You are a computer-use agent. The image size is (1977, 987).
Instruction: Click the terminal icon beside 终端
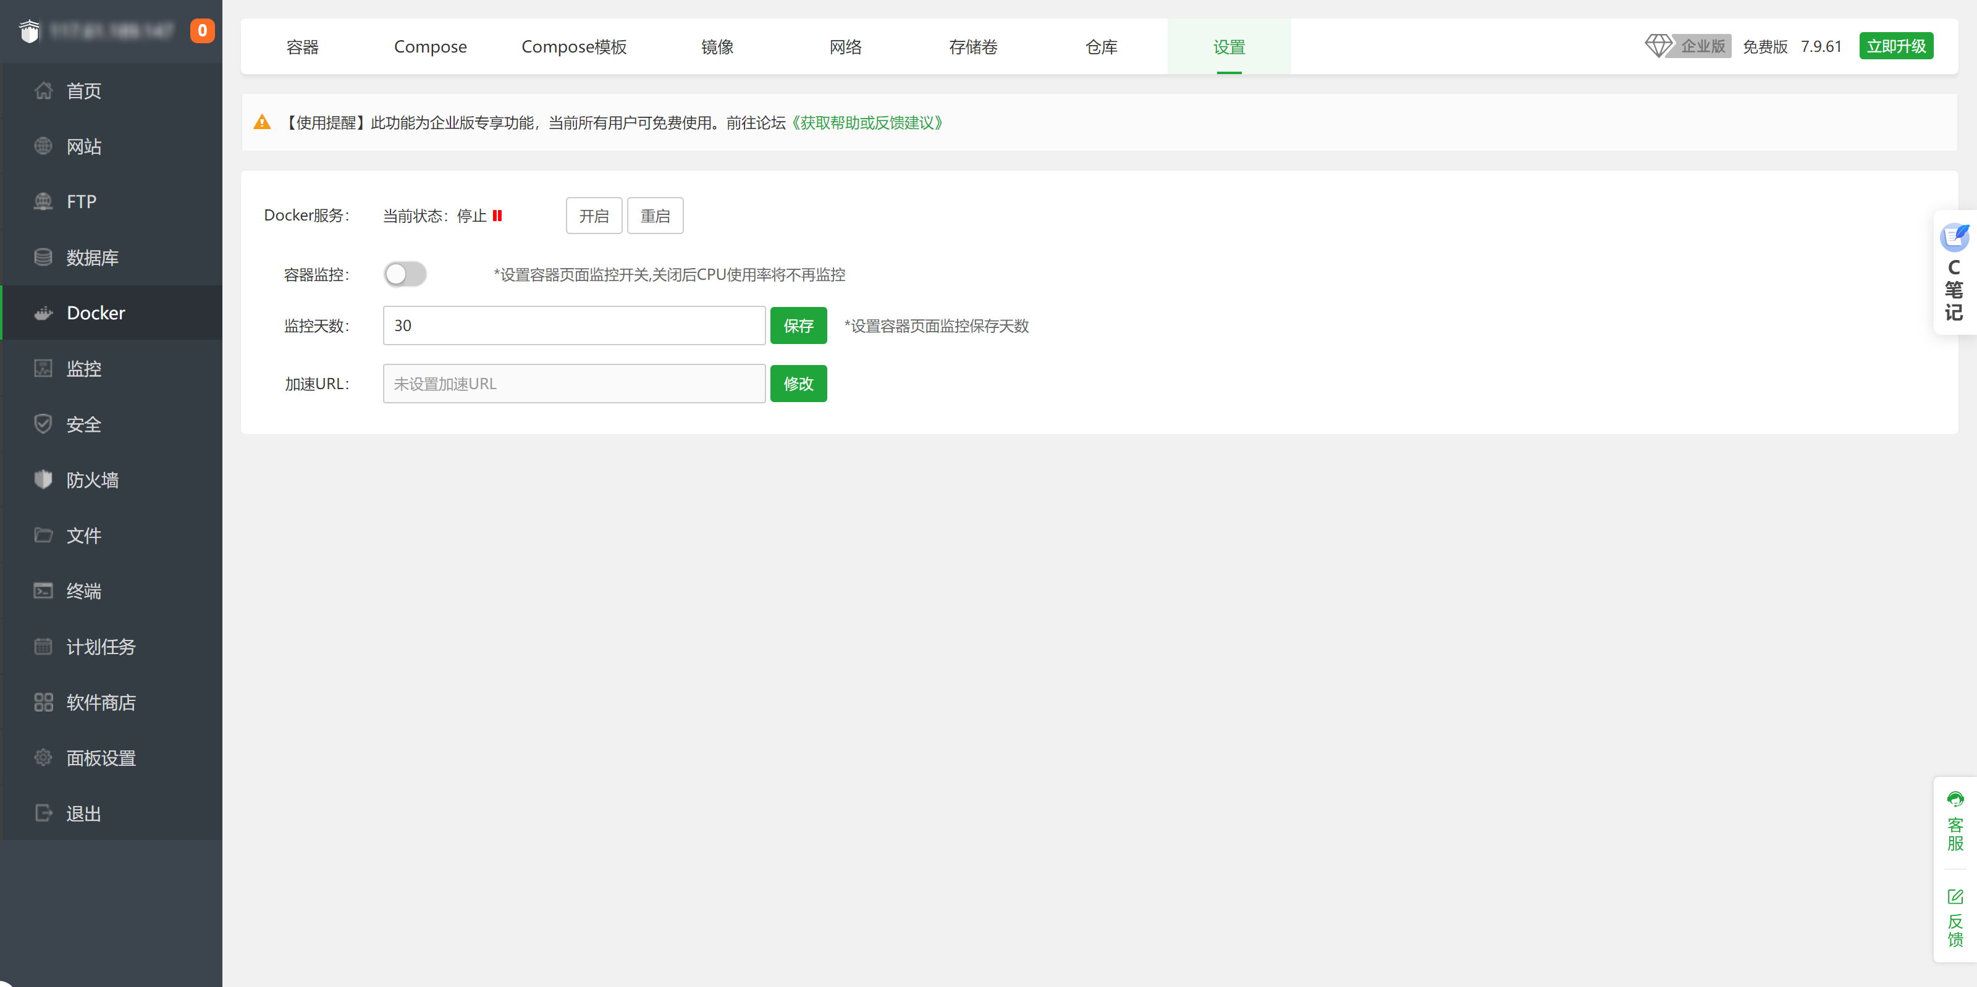coord(43,590)
